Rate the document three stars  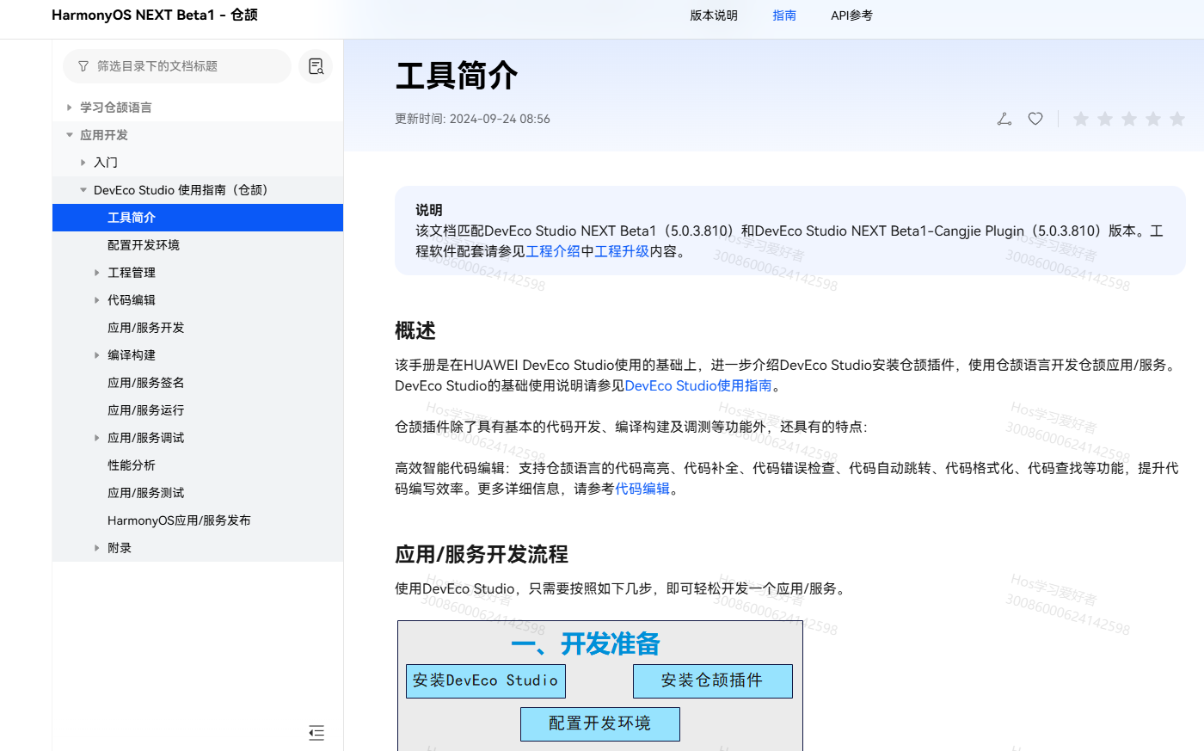click(x=1129, y=119)
